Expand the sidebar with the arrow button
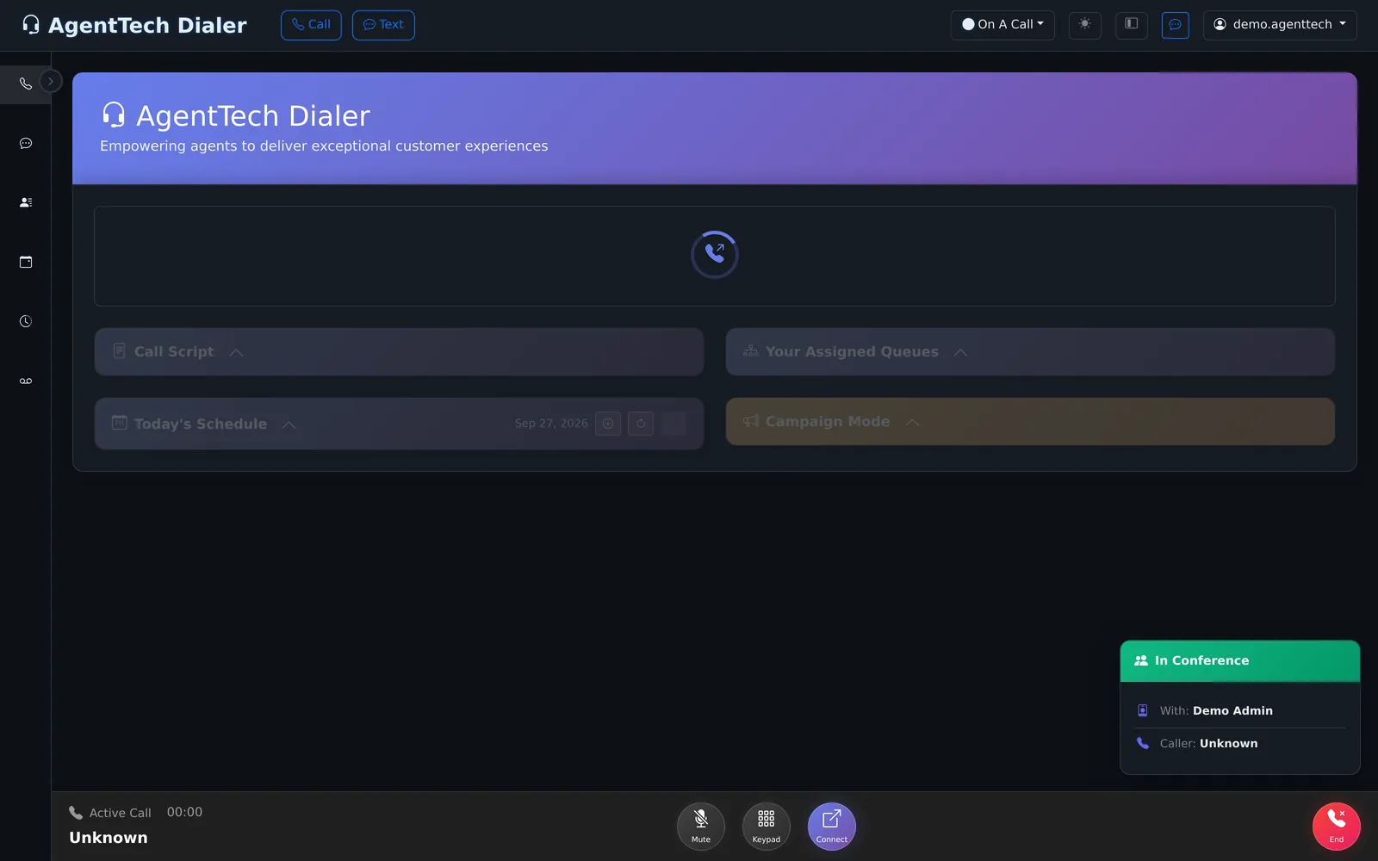Screen dimensions: 1378x861 (x=51, y=81)
